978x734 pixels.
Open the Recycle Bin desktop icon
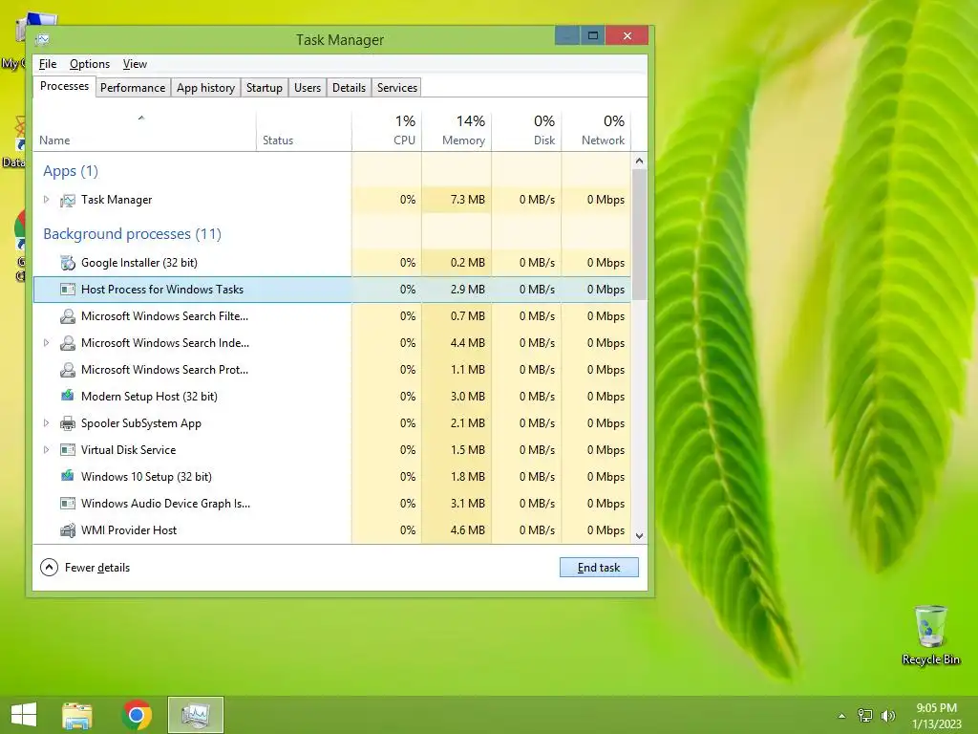tap(930, 636)
